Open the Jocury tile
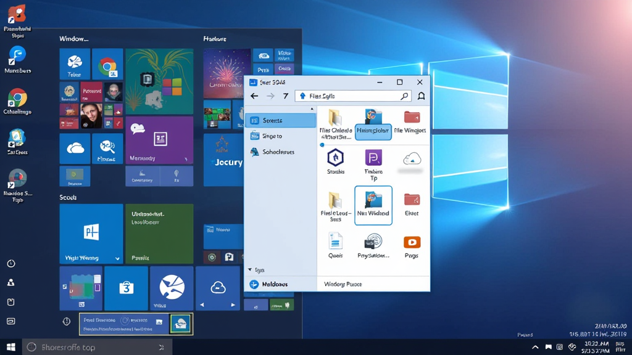The image size is (632, 355). click(x=223, y=160)
